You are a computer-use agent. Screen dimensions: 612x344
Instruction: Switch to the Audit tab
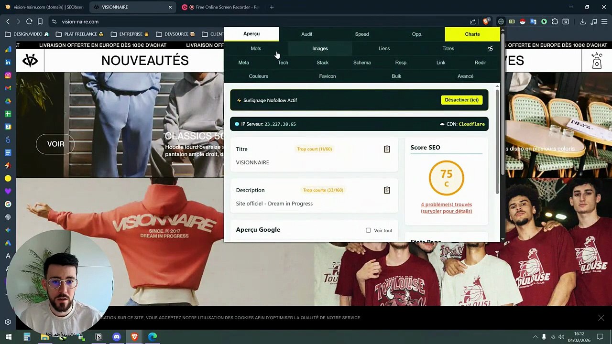point(306,34)
